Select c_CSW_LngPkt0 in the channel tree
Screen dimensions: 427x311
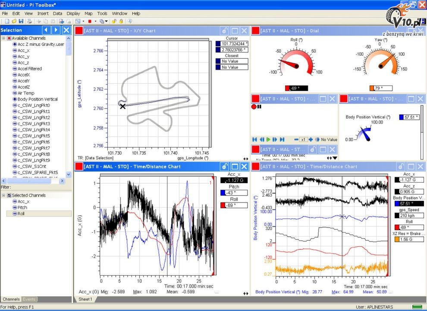coord(34,105)
